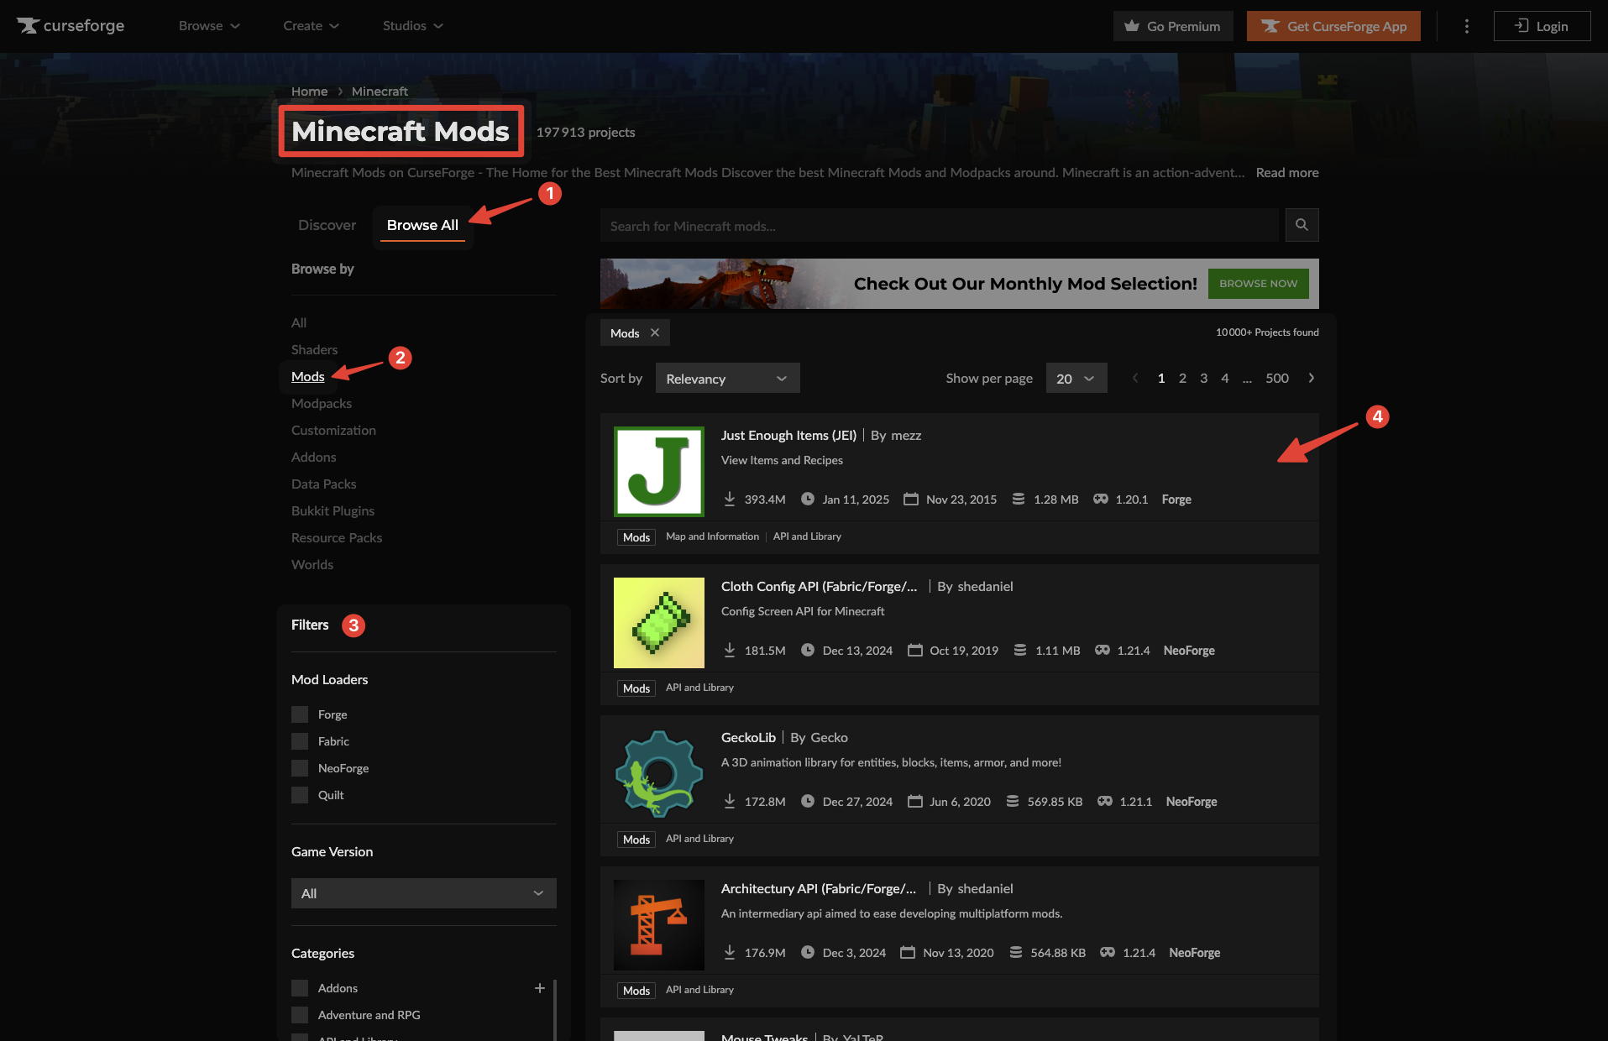The width and height of the screenshot is (1608, 1041).
Task: Go to results page 4
Action: click(1224, 378)
